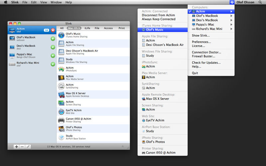Switch to the File filter tab
Screen dimensions: 266x166
tap(97, 28)
